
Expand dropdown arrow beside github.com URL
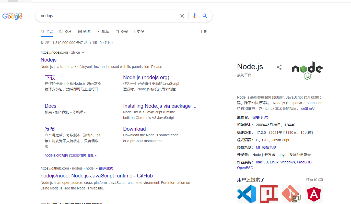[97, 169]
